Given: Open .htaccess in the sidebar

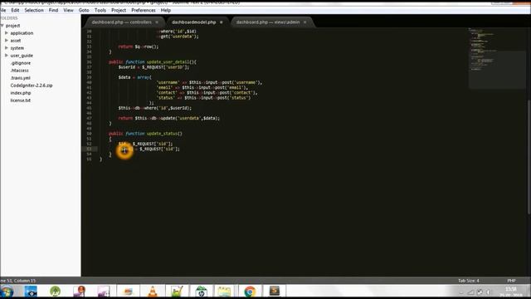Looking at the screenshot, I should coord(20,71).
